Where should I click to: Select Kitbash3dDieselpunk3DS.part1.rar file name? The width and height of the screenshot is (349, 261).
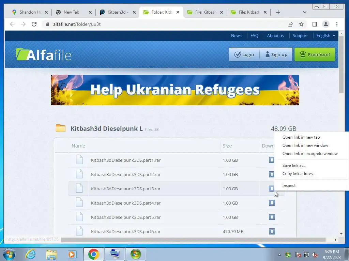[x=126, y=160]
